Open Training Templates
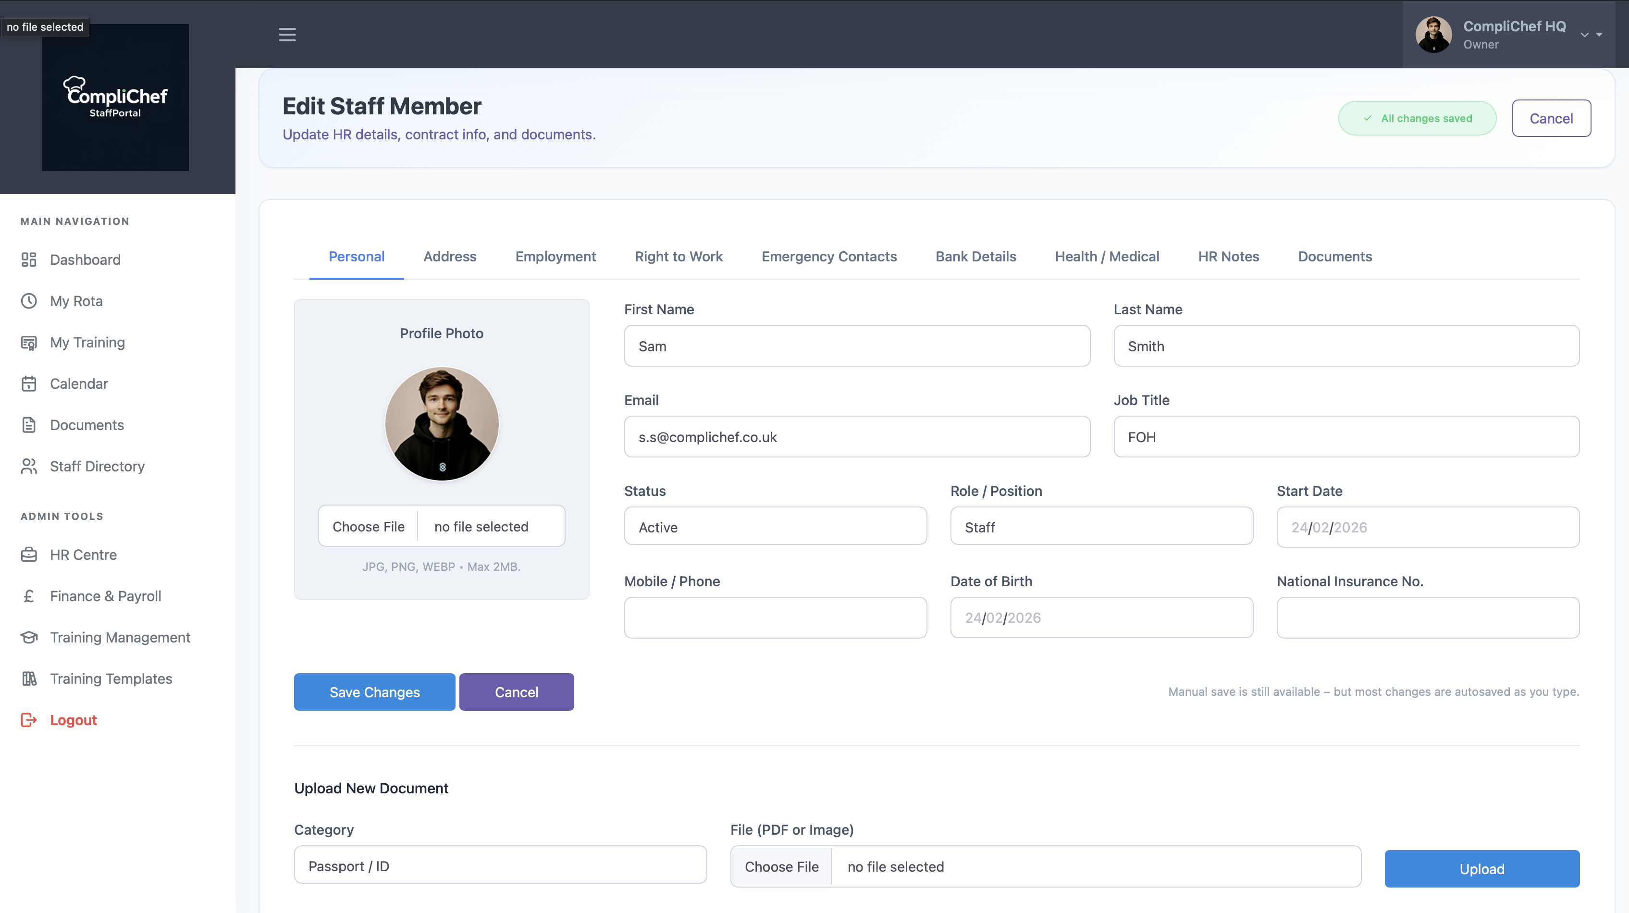 pos(111,679)
